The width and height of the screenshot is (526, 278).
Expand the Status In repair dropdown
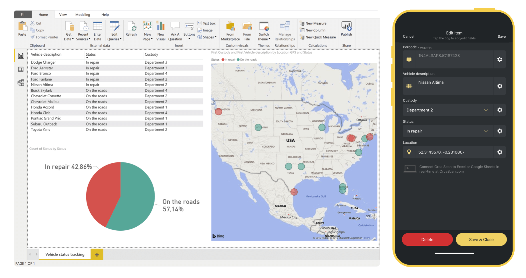[486, 131]
